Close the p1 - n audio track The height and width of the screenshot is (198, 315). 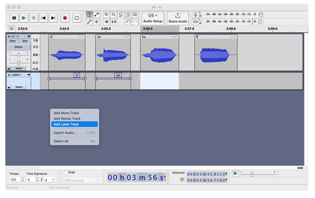tap(9, 36)
